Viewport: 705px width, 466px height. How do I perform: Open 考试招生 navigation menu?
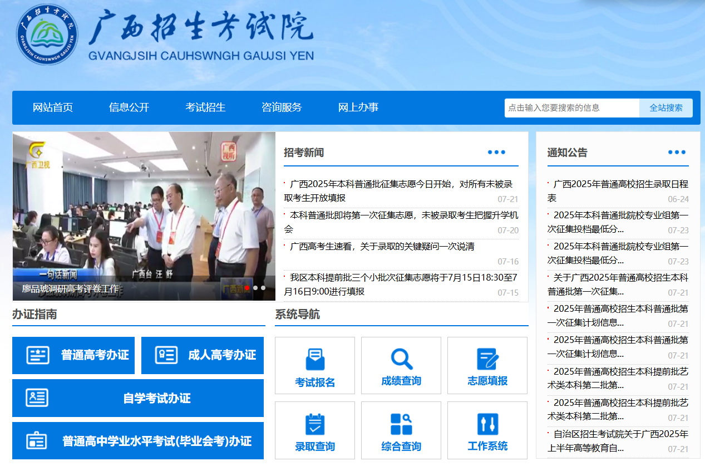205,107
